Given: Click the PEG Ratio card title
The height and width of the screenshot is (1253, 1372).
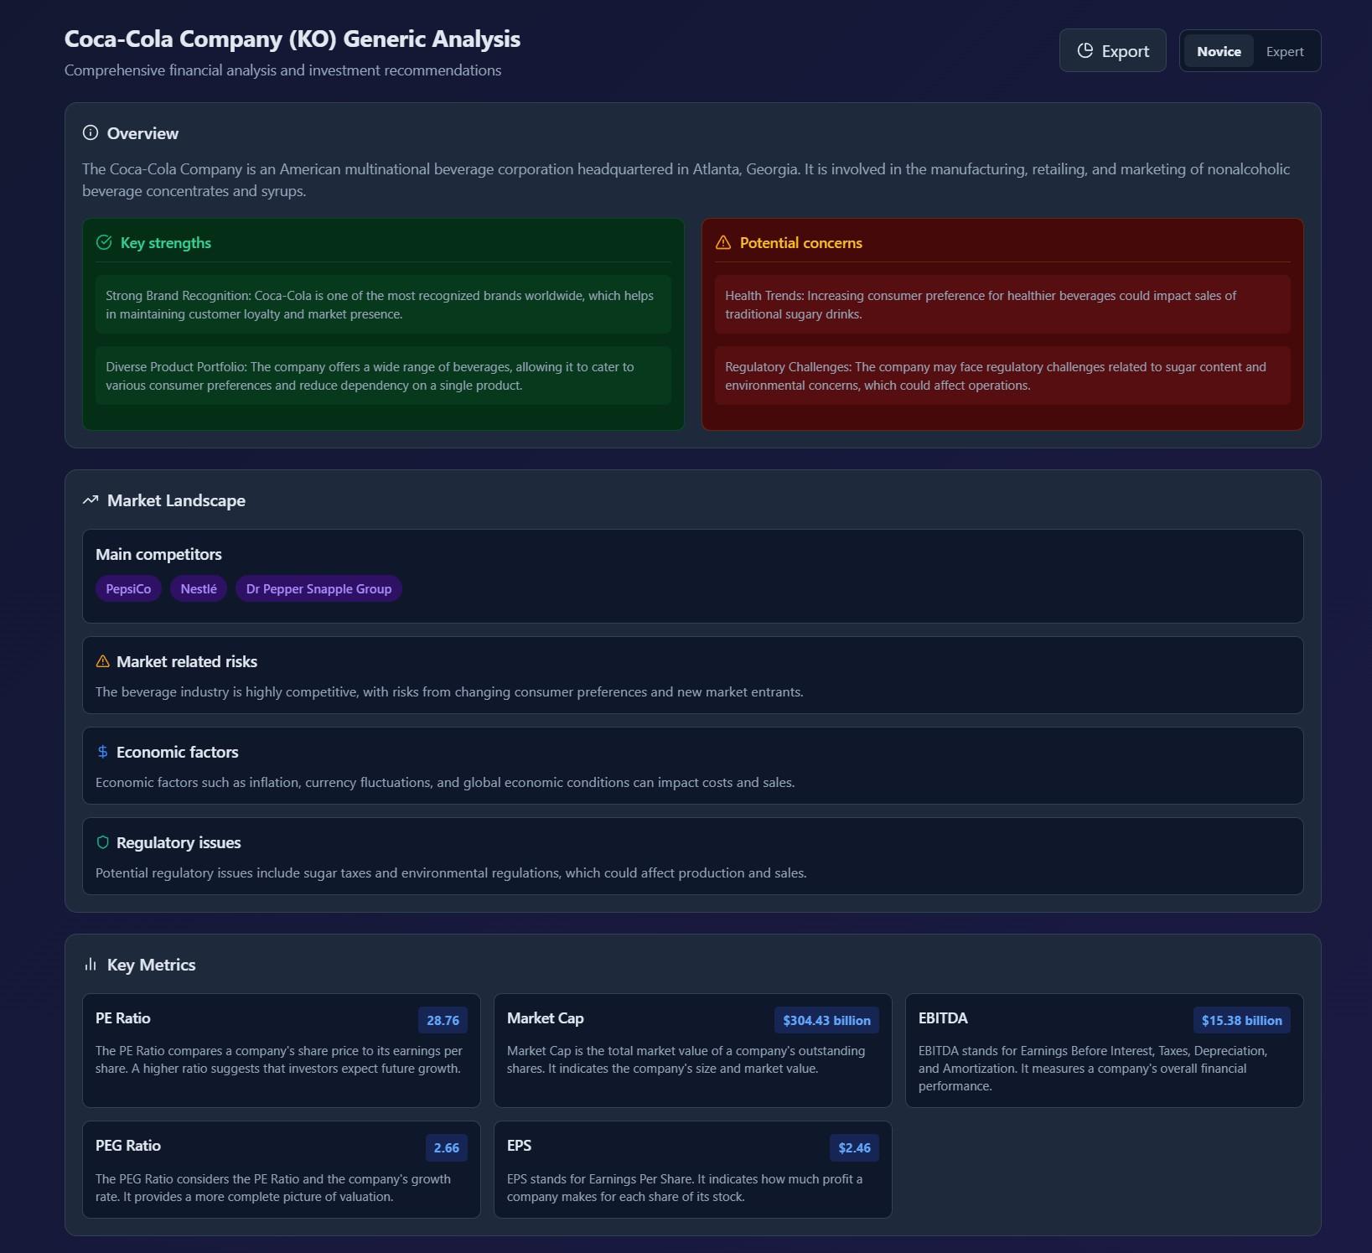Looking at the screenshot, I should point(127,1145).
